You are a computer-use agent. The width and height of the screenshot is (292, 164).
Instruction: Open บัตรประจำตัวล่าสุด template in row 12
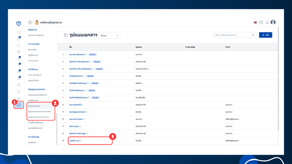pos(77,134)
